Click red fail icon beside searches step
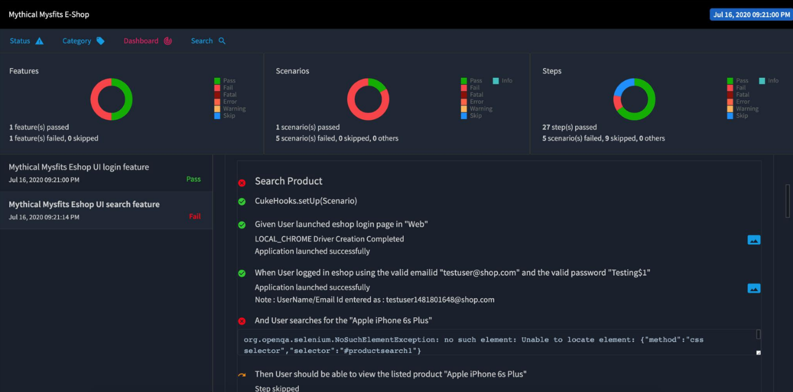This screenshot has width=793, height=392. [x=242, y=321]
